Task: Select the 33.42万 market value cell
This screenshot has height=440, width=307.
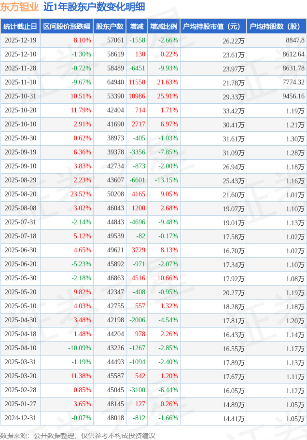Action: (234, 110)
